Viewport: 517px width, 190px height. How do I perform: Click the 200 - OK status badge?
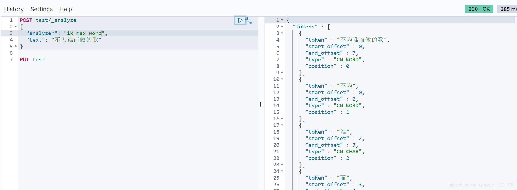pos(479,9)
